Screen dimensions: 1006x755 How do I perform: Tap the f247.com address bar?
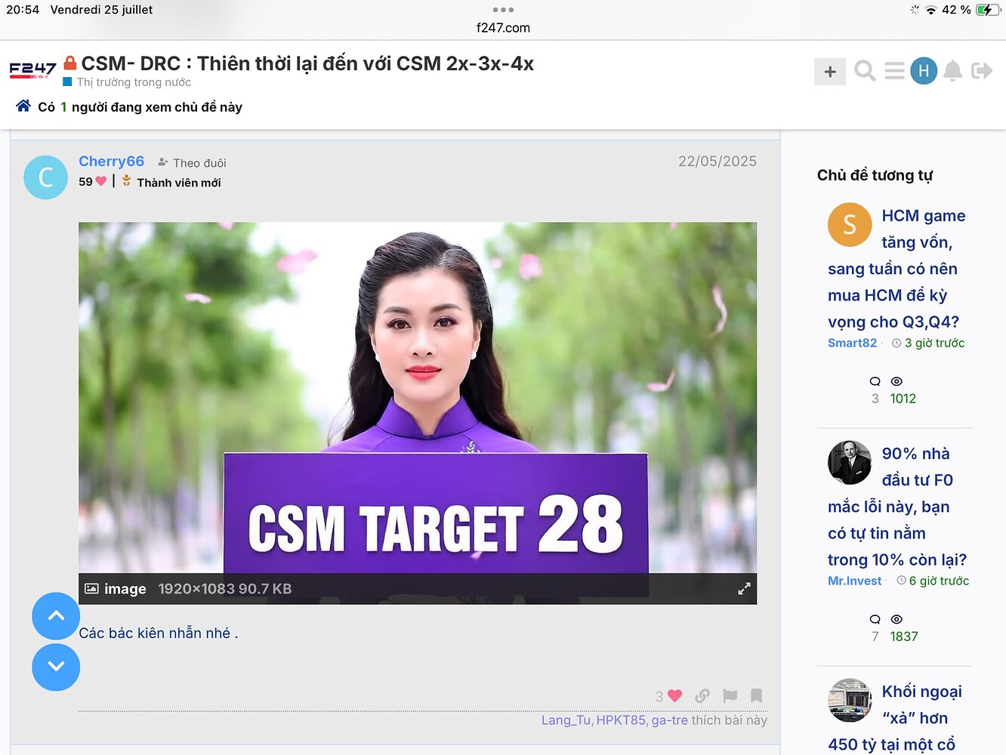coord(503,28)
